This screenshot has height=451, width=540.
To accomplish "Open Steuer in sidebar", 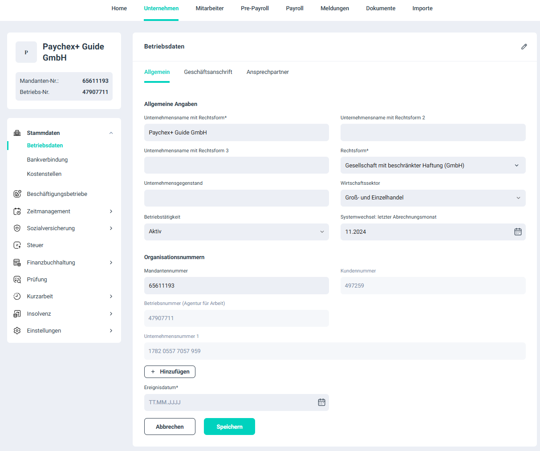I will (x=35, y=245).
